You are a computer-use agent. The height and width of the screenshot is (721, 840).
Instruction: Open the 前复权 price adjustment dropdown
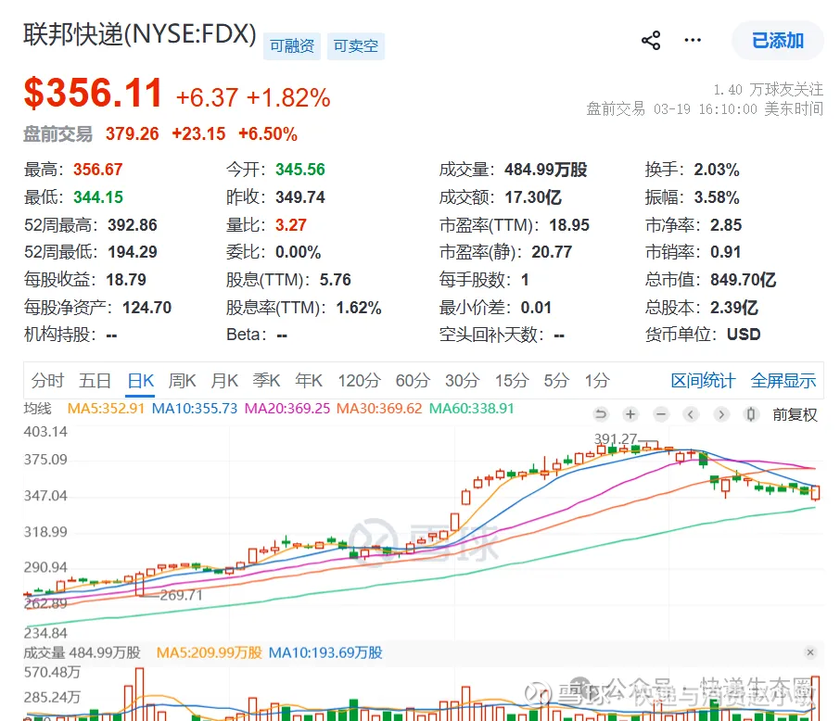(x=795, y=414)
